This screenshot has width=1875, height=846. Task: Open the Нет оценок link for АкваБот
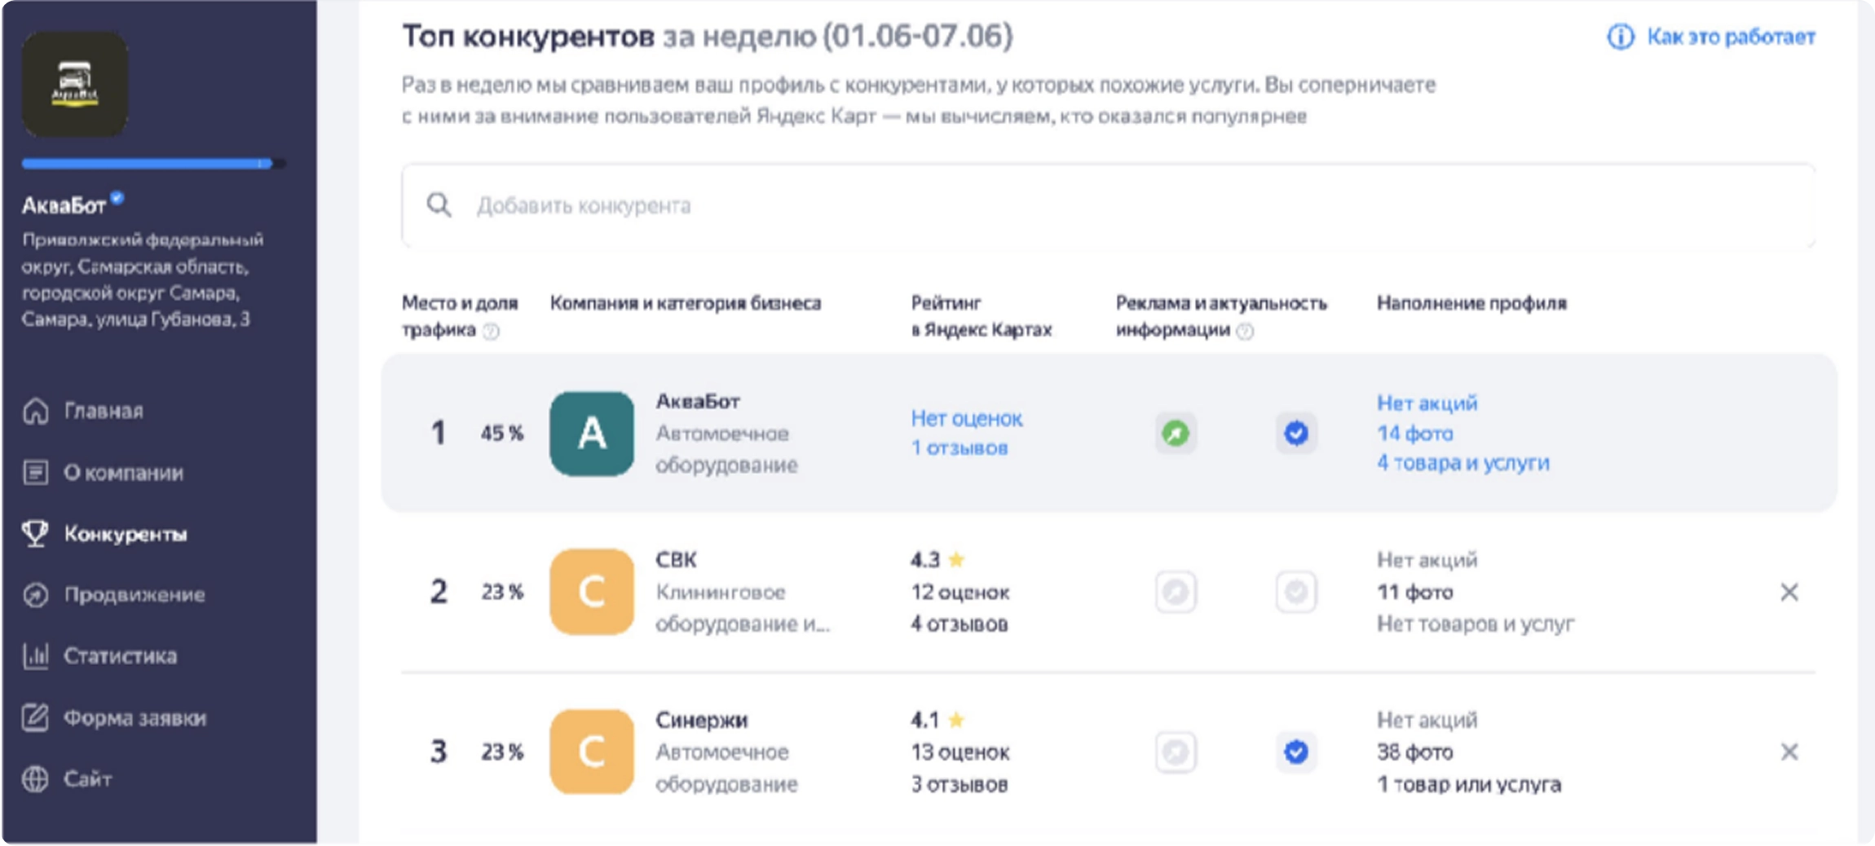click(x=966, y=419)
